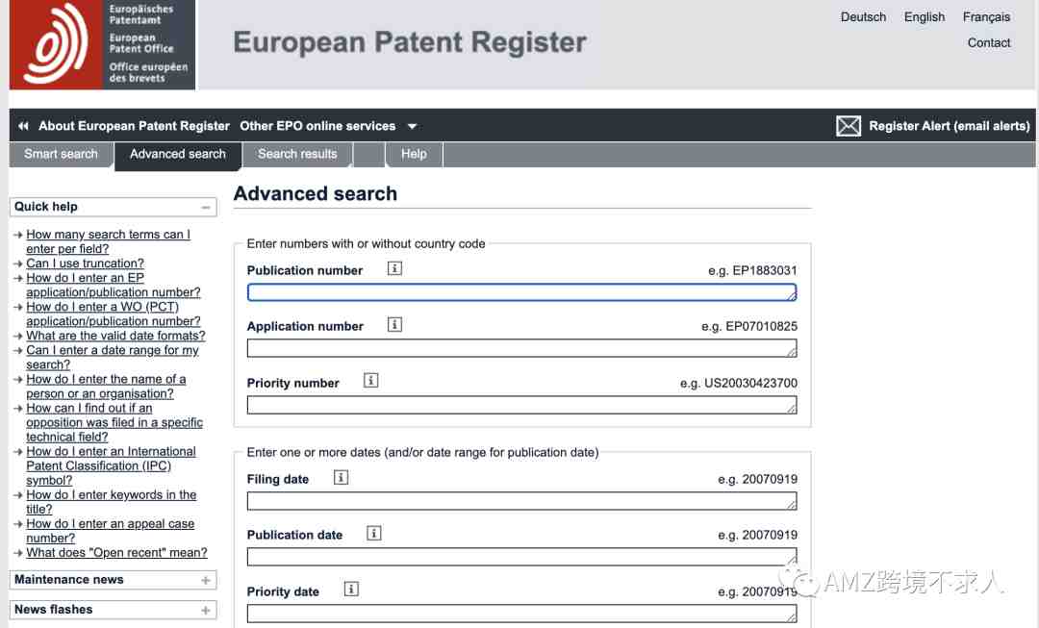This screenshot has height=628, width=1039.
Task: Expand the Maintenance news panel
Action: click(206, 580)
